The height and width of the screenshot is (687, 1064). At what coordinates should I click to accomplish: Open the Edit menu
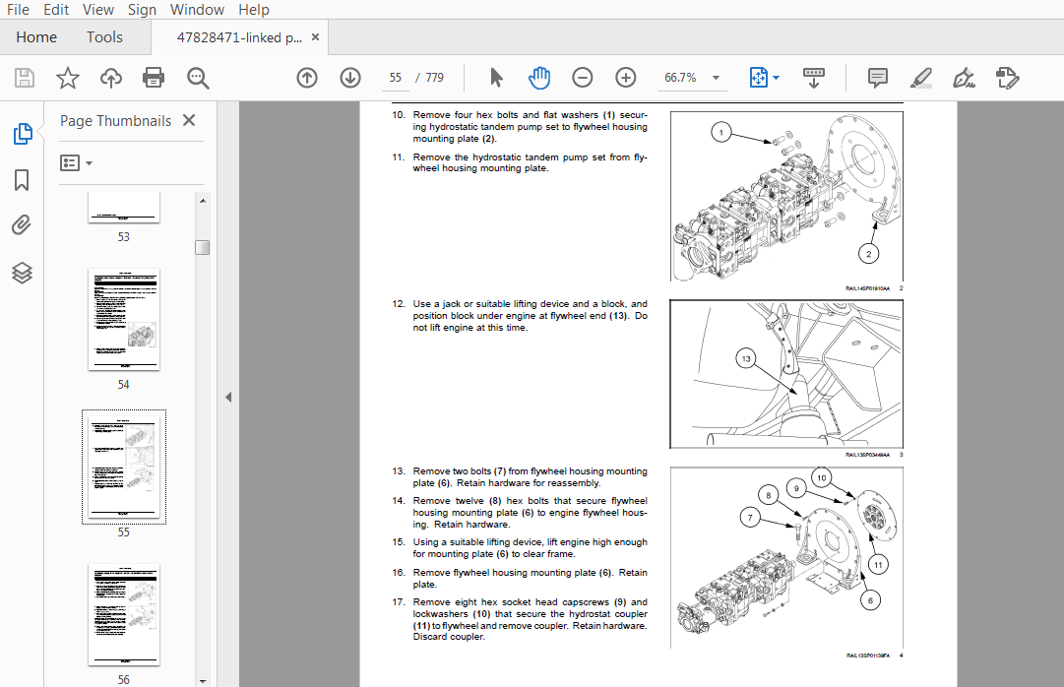click(x=56, y=10)
